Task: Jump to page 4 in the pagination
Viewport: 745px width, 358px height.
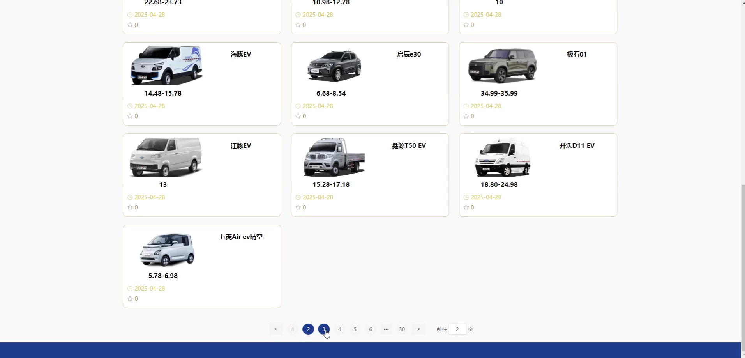Action: 339,329
